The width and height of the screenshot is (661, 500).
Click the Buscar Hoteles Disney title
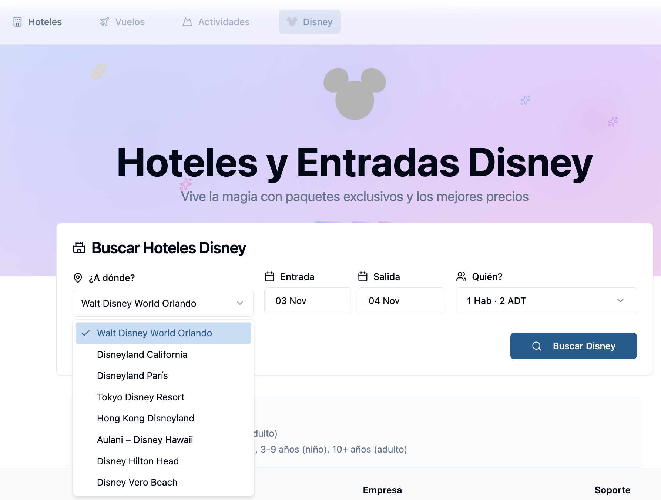(x=168, y=248)
